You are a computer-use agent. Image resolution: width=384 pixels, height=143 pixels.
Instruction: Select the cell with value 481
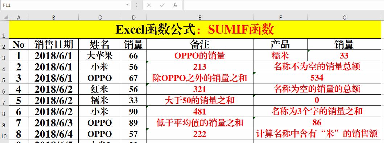click(200, 112)
